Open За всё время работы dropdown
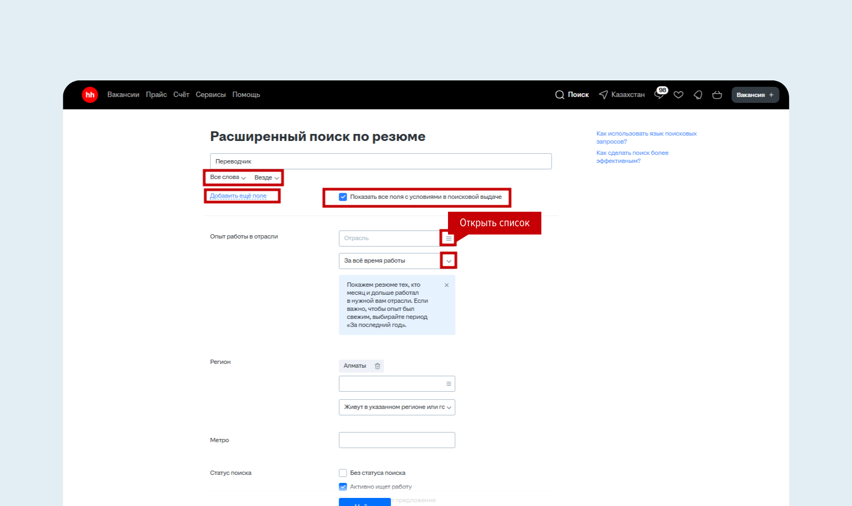 coord(397,261)
